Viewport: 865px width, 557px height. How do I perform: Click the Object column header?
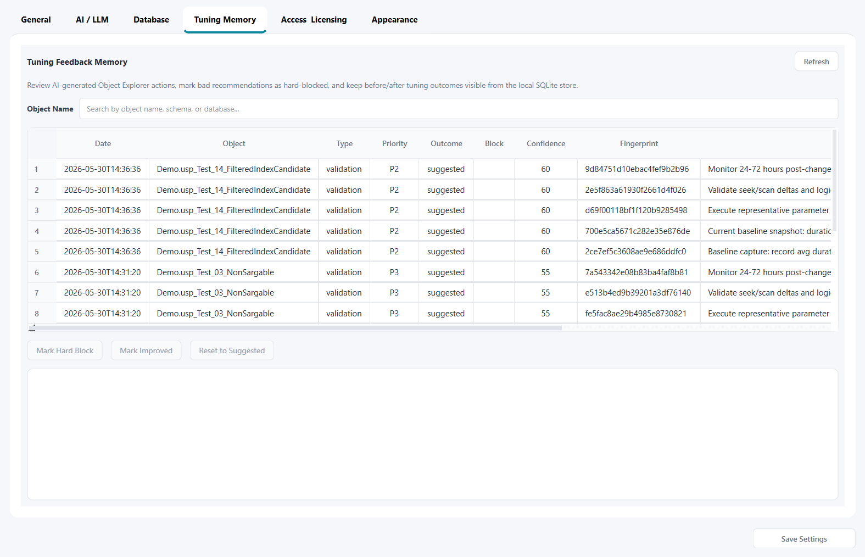click(234, 143)
